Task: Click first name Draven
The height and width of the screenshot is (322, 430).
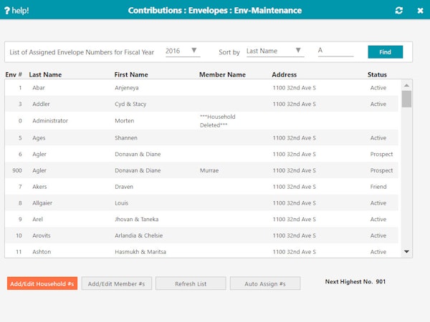Action: click(124, 187)
